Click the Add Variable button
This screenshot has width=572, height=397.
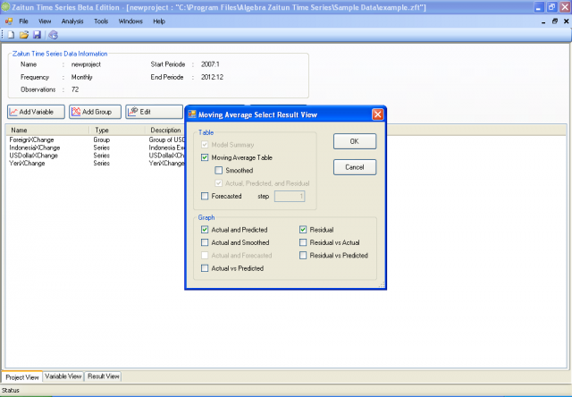pos(36,112)
